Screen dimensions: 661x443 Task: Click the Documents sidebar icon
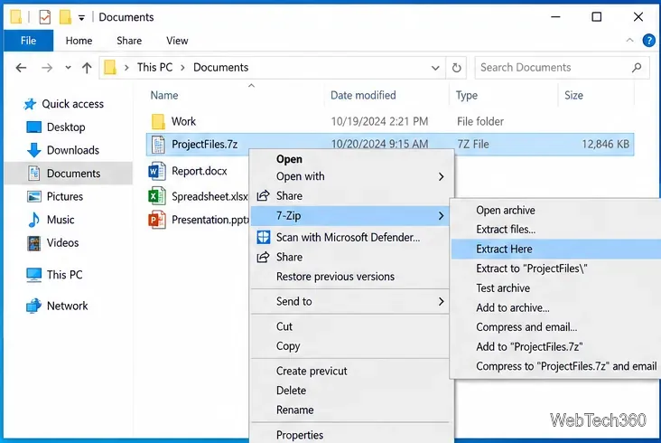[33, 174]
